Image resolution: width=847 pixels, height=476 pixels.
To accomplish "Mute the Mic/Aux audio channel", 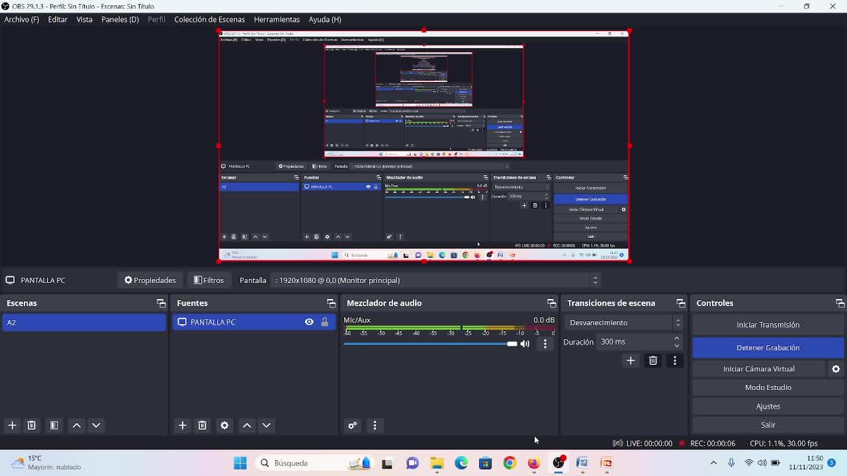I will [525, 344].
